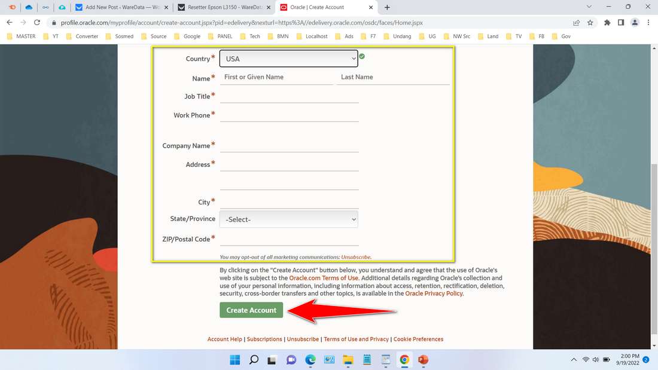658x370 pixels.
Task: Select the pinned cloud tab in Chrome
Action: tap(29, 7)
